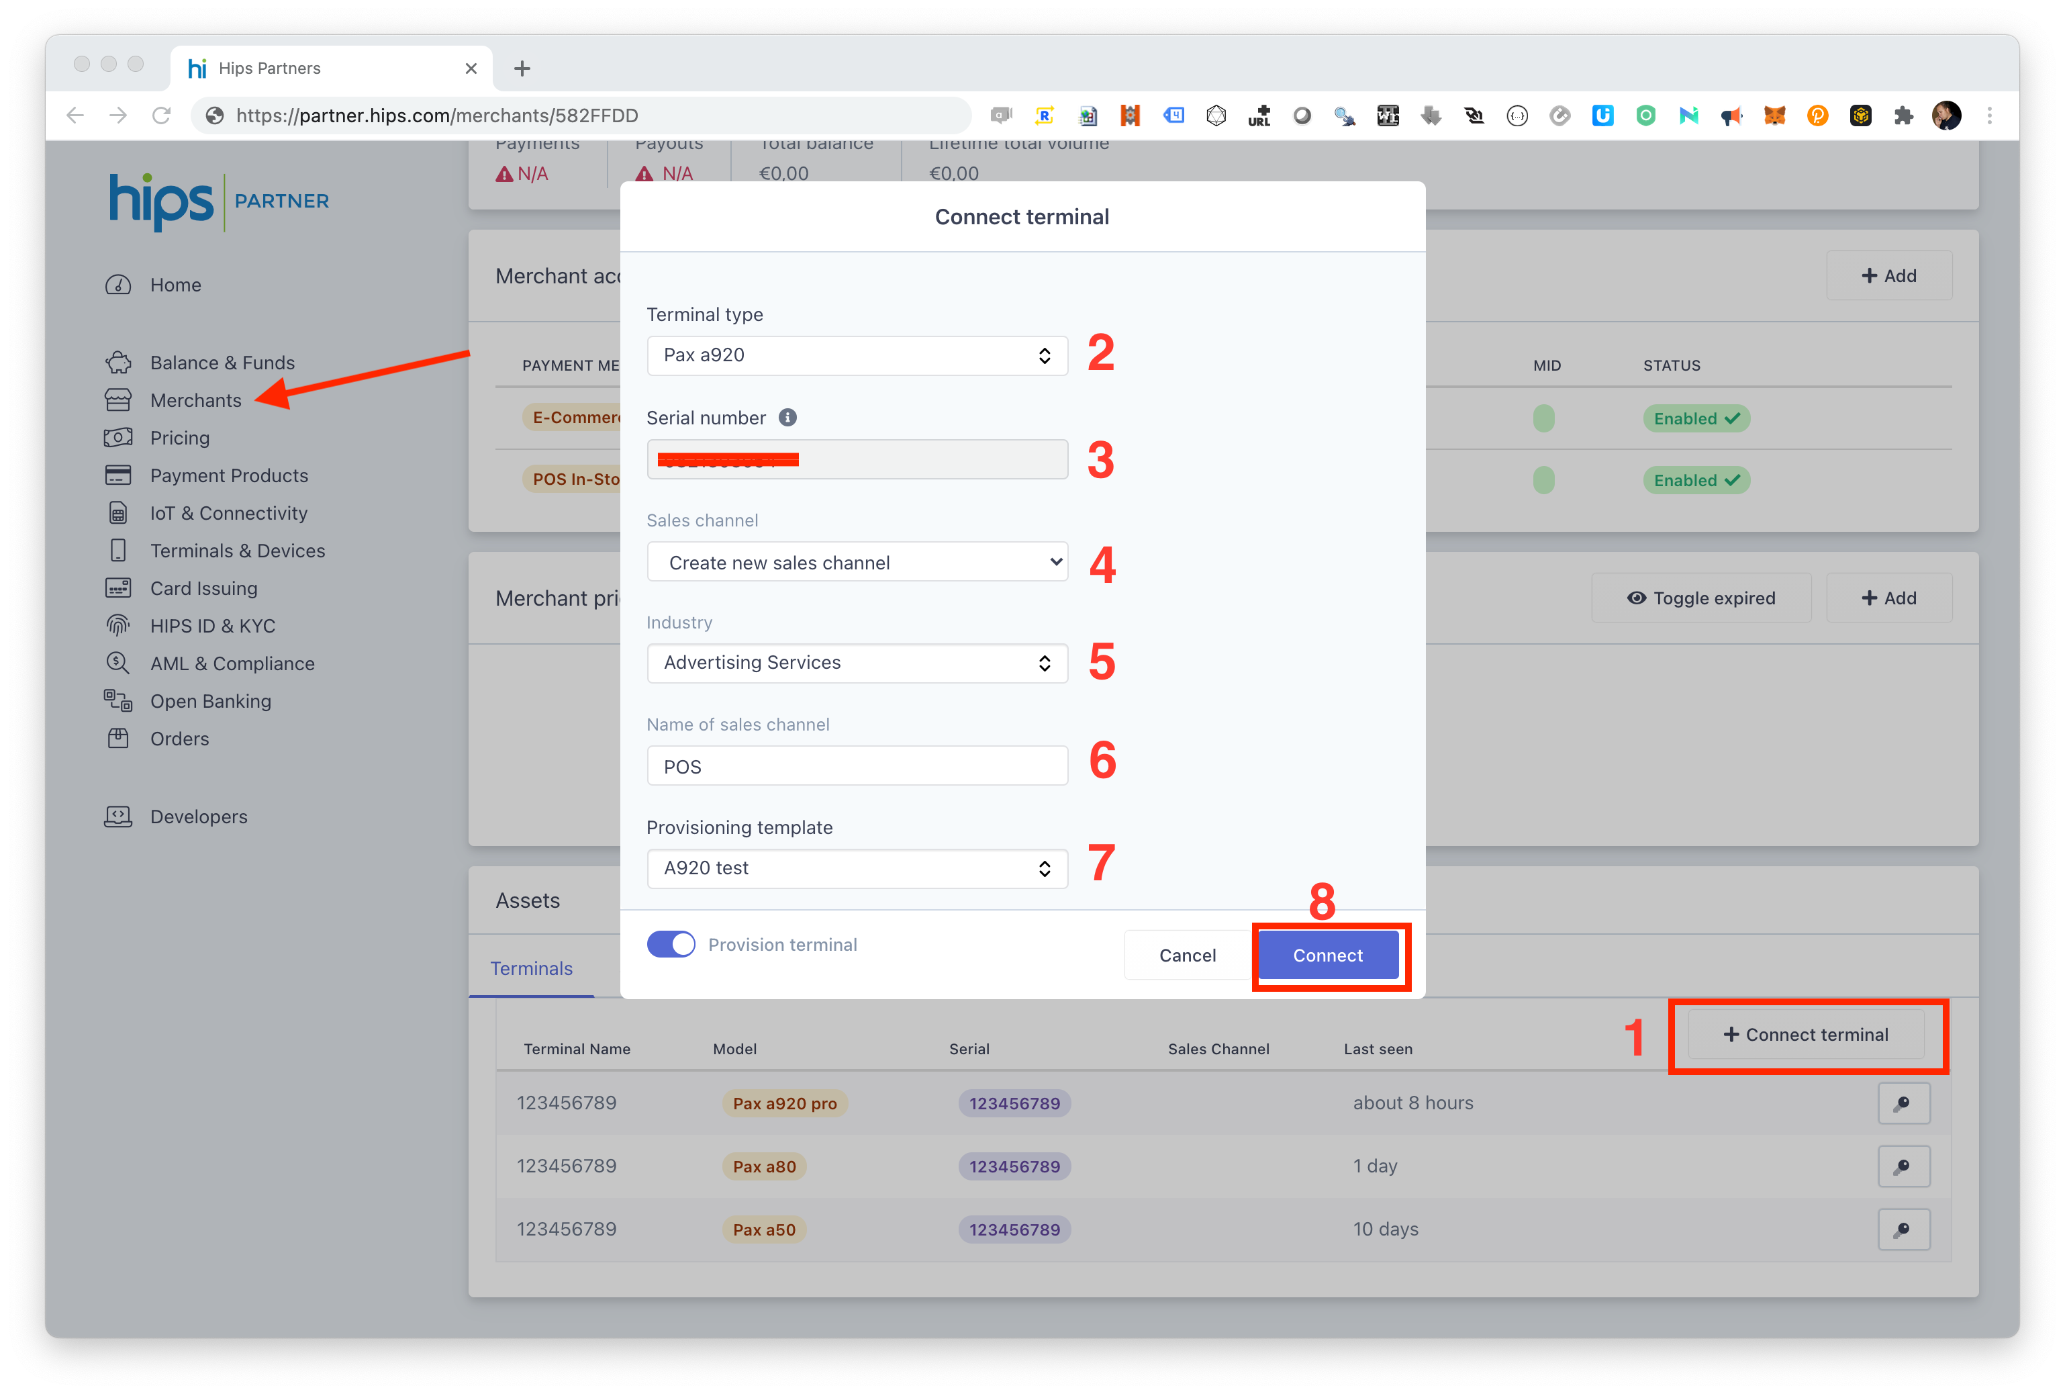Click the Merchants storefront sidebar icon

118,400
